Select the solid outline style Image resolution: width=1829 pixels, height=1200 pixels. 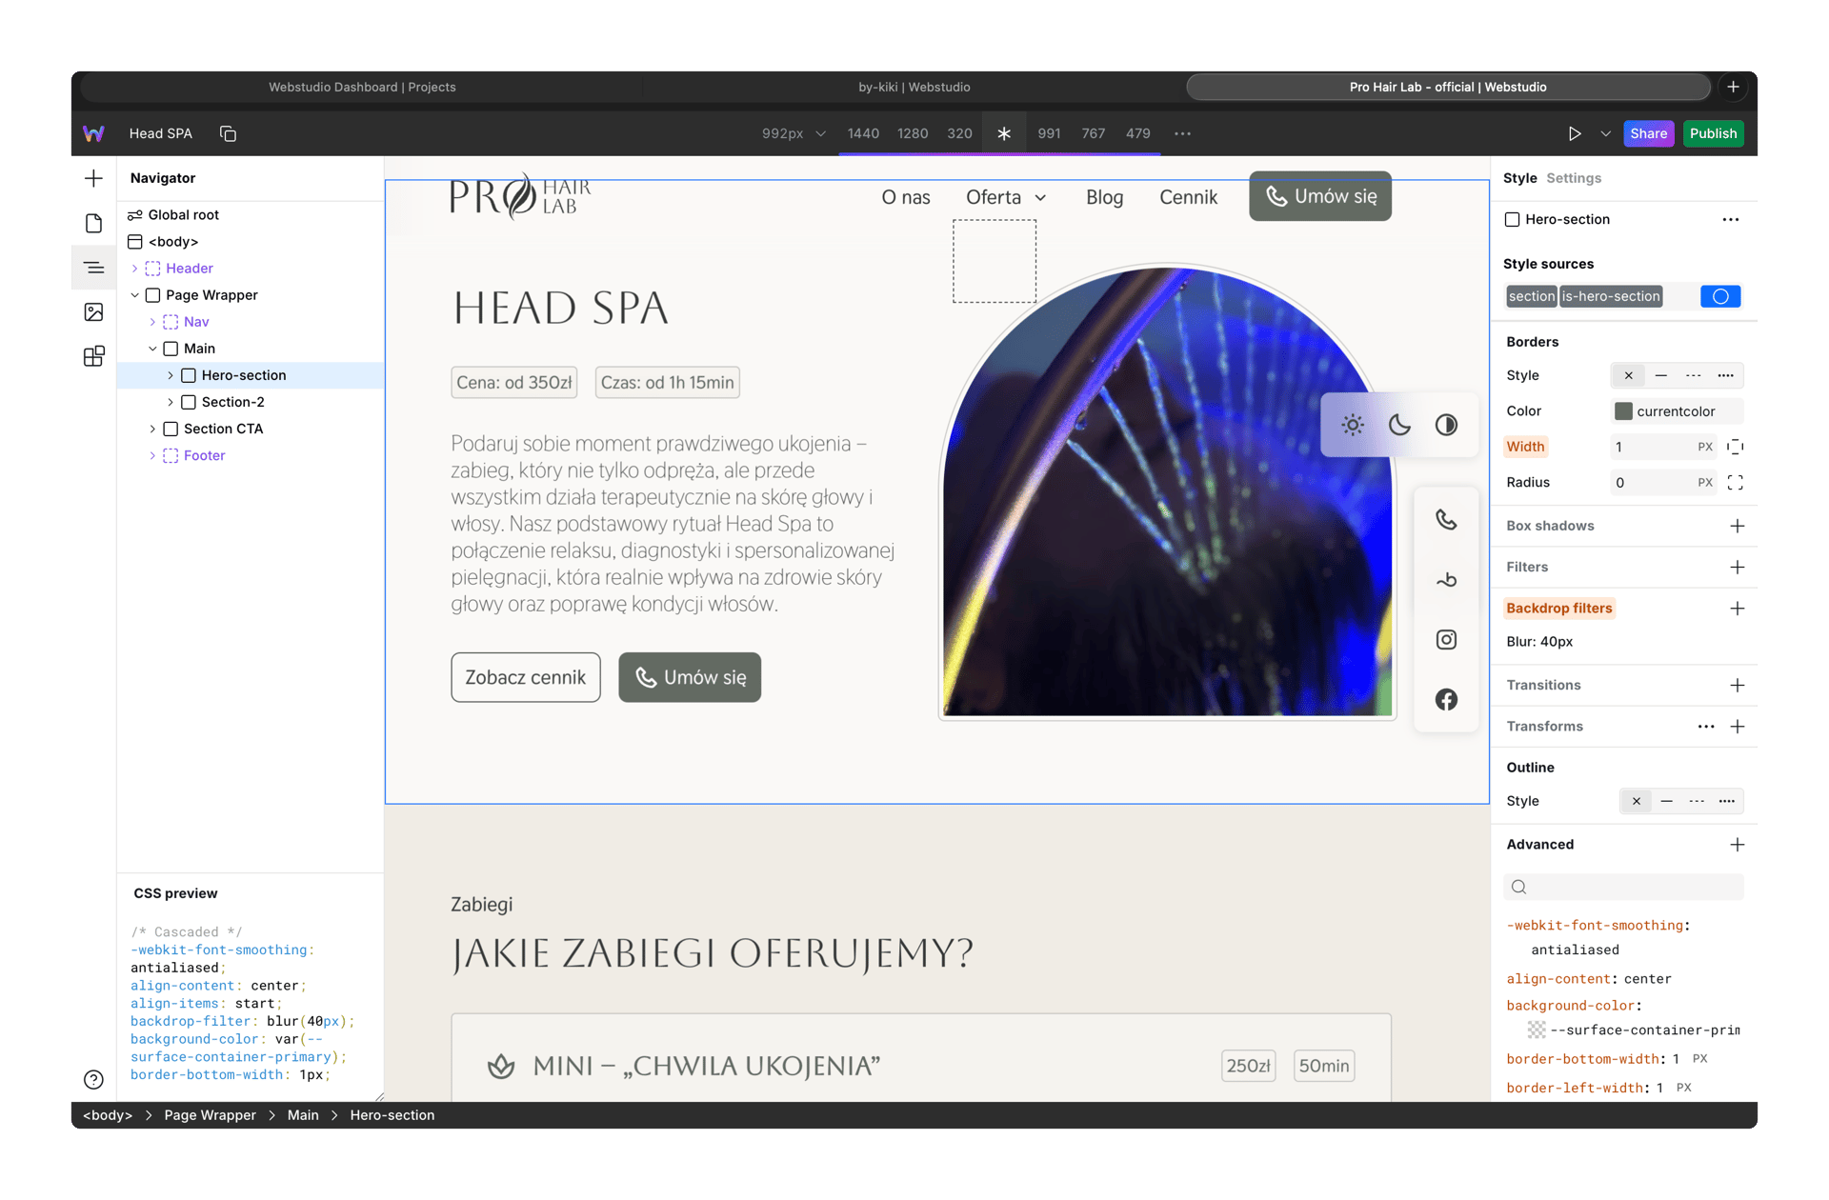click(1666, 801)
